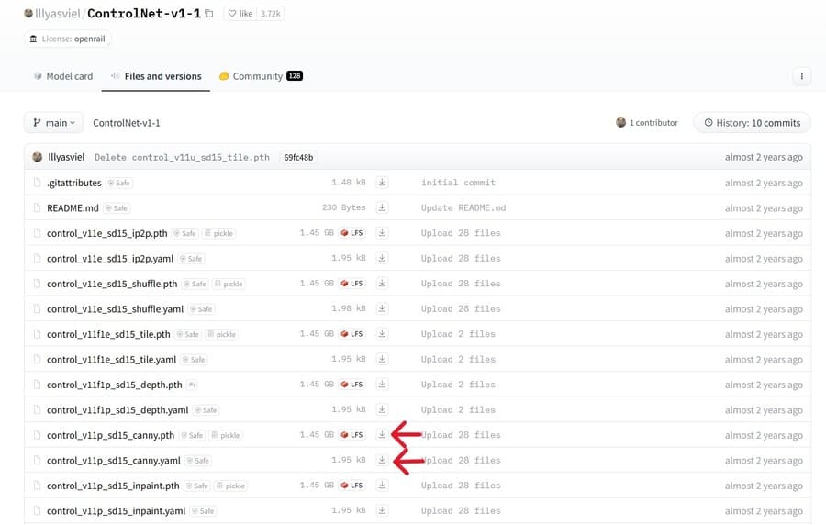Image resolution: width=826 pixels, height=525 pixels.
Task: Click 1.45 GB size on ip2p.pth row
Action: 317,233
